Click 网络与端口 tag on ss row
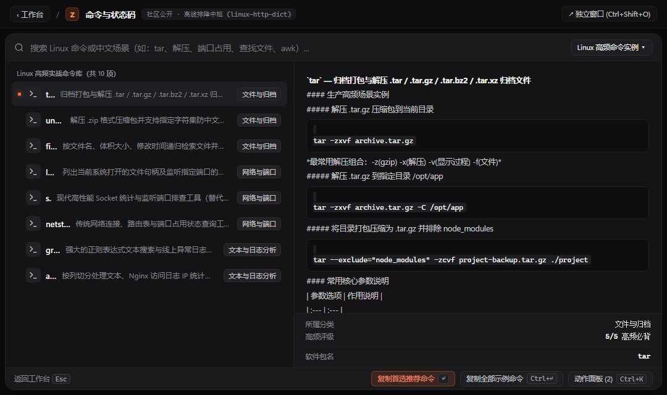This screenshot has width=667, height=395. 259,198
